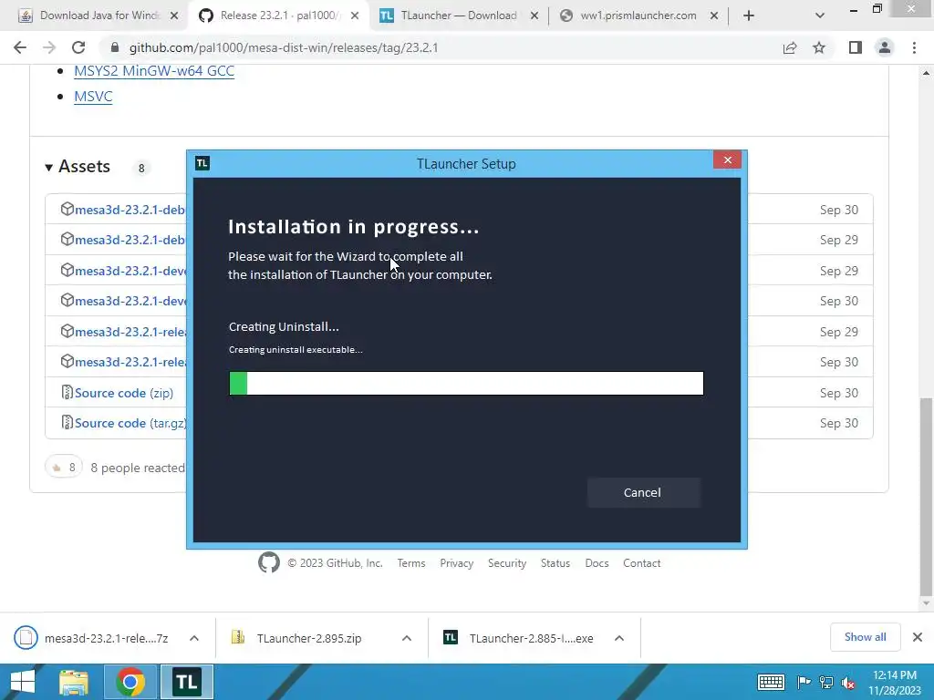Open the Contact footer link

pos(641,563)
